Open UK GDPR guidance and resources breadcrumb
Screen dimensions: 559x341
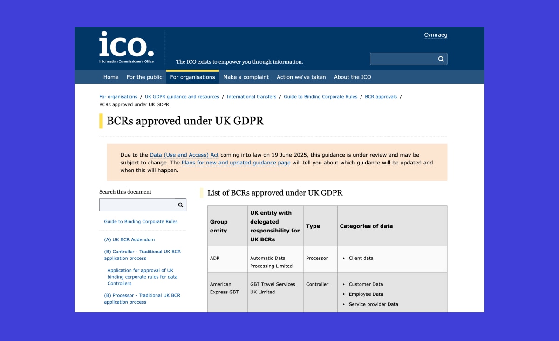(x=182, y=96)
